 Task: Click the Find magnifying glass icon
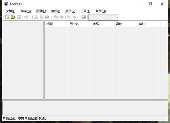point(69,17)
